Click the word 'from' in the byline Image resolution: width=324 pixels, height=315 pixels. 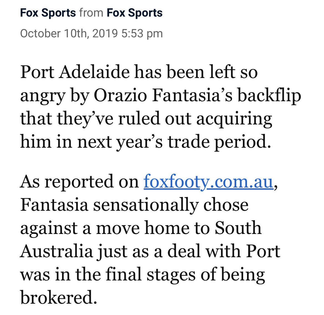(x=91, y=13)
